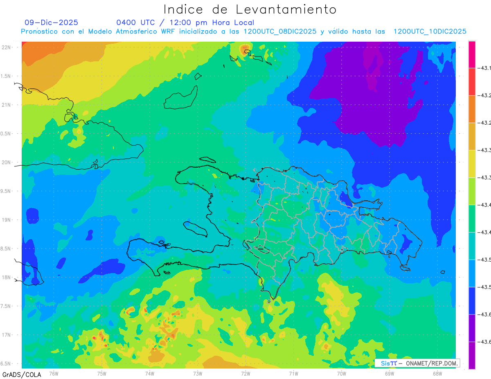This screenshot has width=491, height=379.
Task: Click the '22N' latitude label
Action: click(7, 47)
